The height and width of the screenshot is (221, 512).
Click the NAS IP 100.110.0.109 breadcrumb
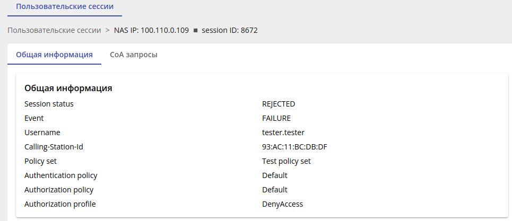click(151, 30)
